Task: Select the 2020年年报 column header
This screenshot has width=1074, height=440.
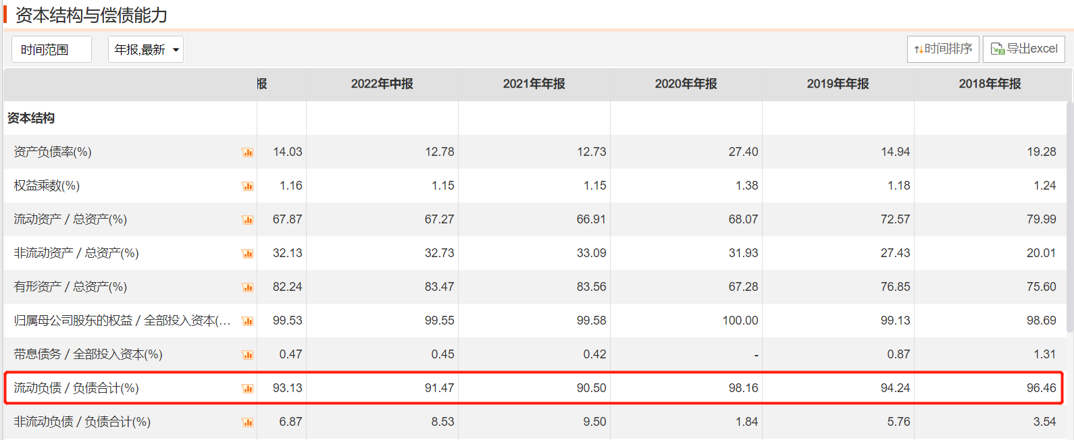Action: point(686,84)
